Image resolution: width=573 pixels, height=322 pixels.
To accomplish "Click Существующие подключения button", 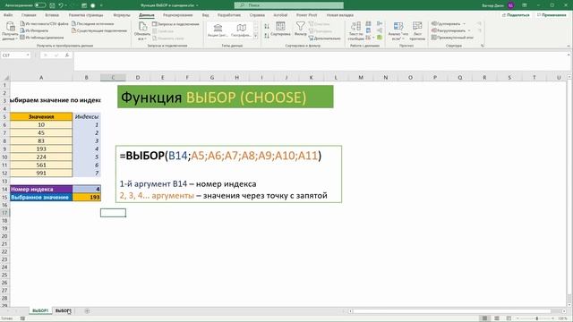I will (x=99, y=30).
